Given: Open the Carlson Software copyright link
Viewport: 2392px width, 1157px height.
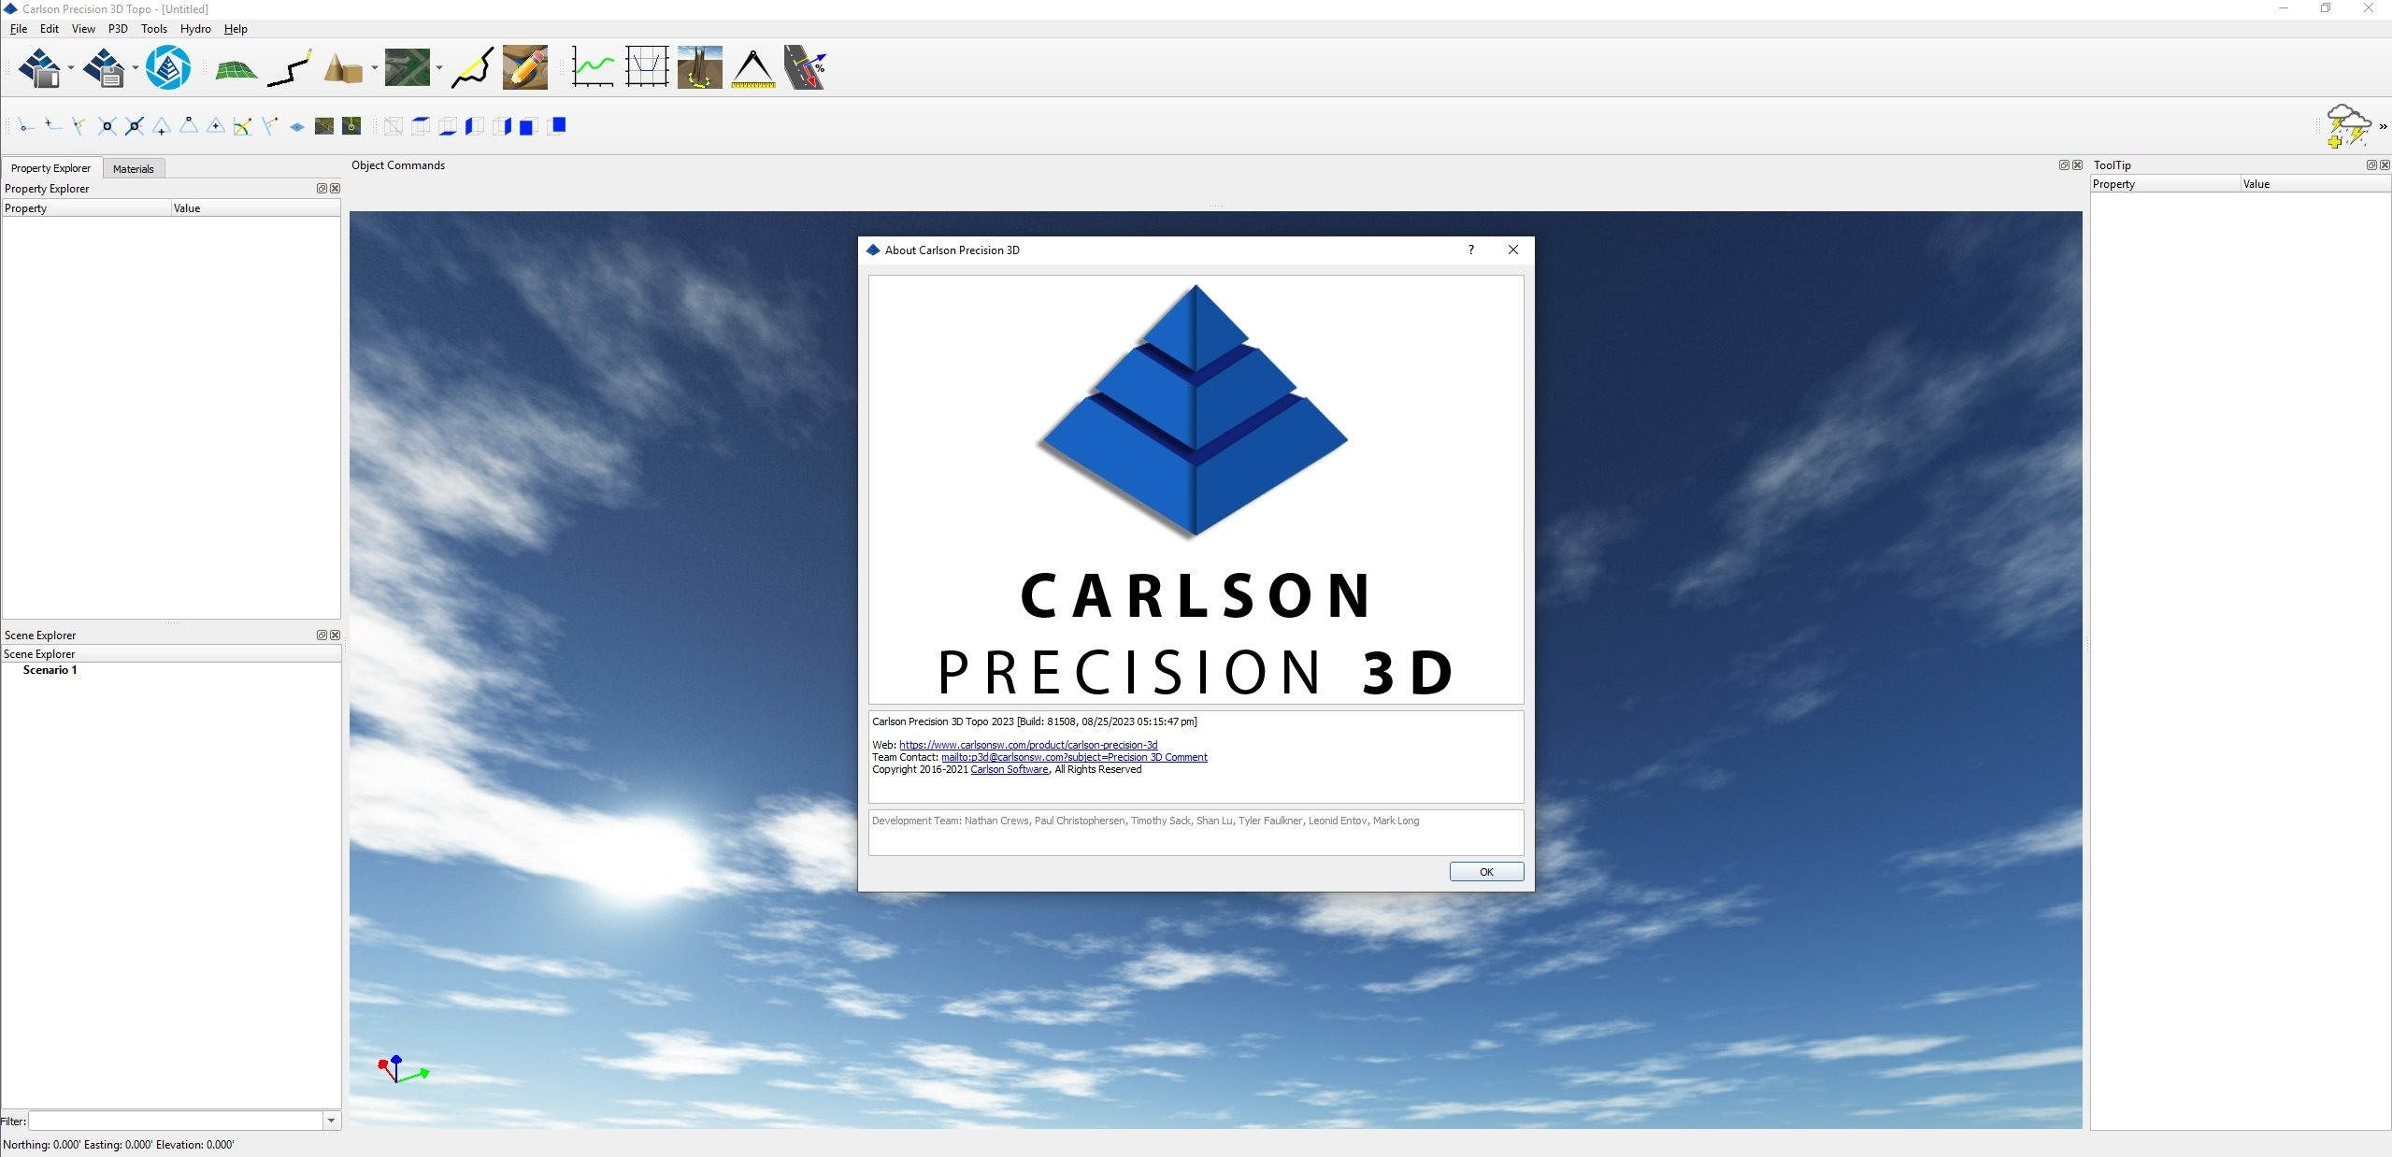Looking at the screenshot, I should click(x=1010, y=769).
